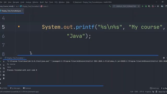Close the Display_Text_Formatted run tab
This screenshot has height=94, width=167.
click(25, 58)
